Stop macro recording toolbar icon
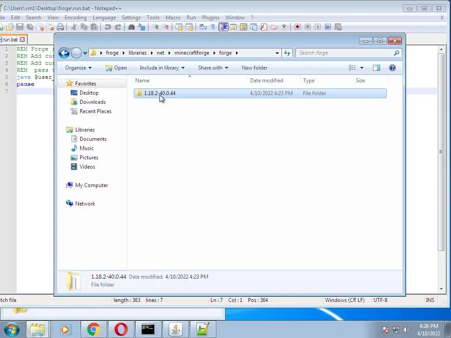This screenshot has height=338, width=451. (307, 27)
